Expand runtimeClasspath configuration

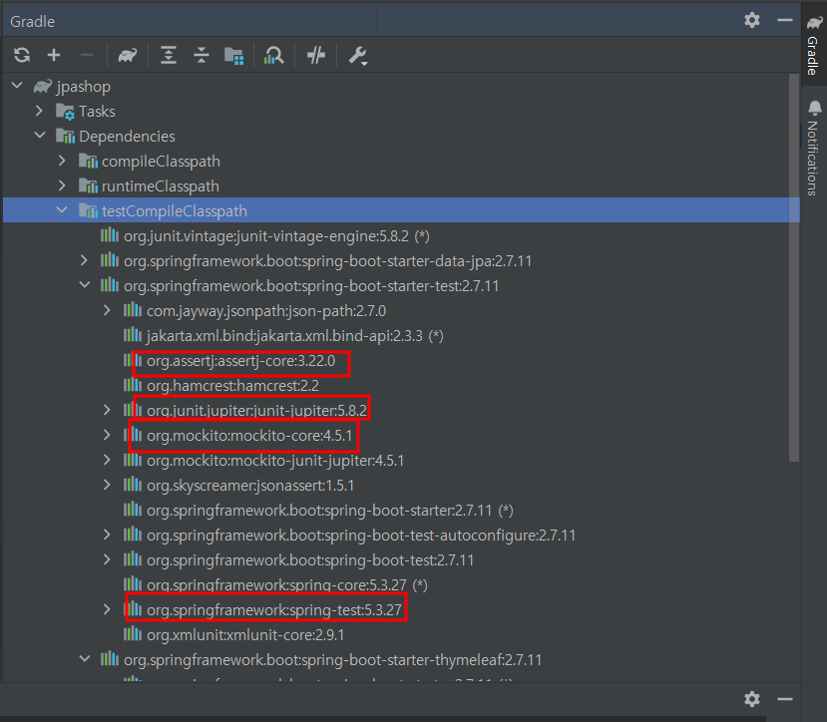(62, 185)
